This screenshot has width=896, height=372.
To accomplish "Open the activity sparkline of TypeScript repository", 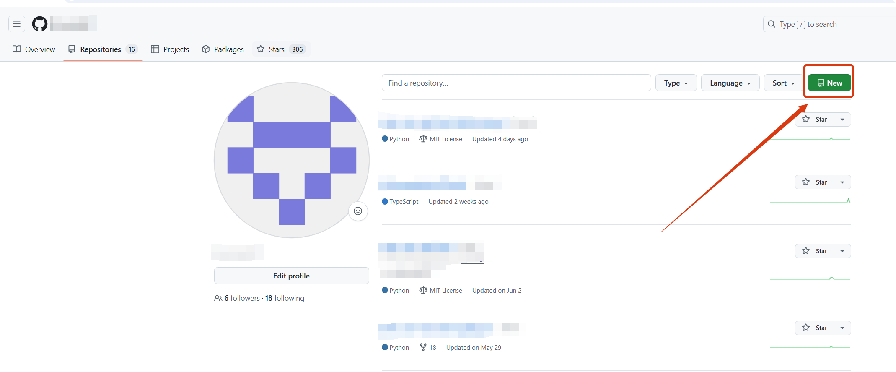I will [x=810, y=201].
